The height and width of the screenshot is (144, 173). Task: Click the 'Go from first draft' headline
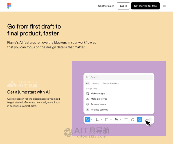click(34, 30)
